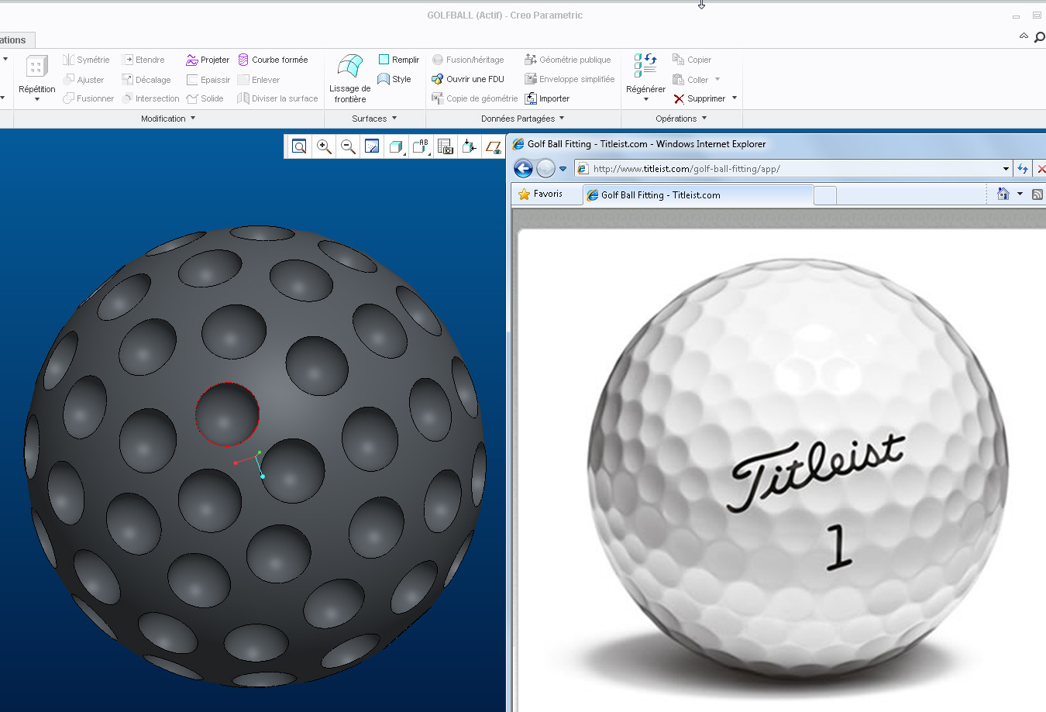Expand the Modification group menu
This screenshot has width=1046, height=712.
168,119
